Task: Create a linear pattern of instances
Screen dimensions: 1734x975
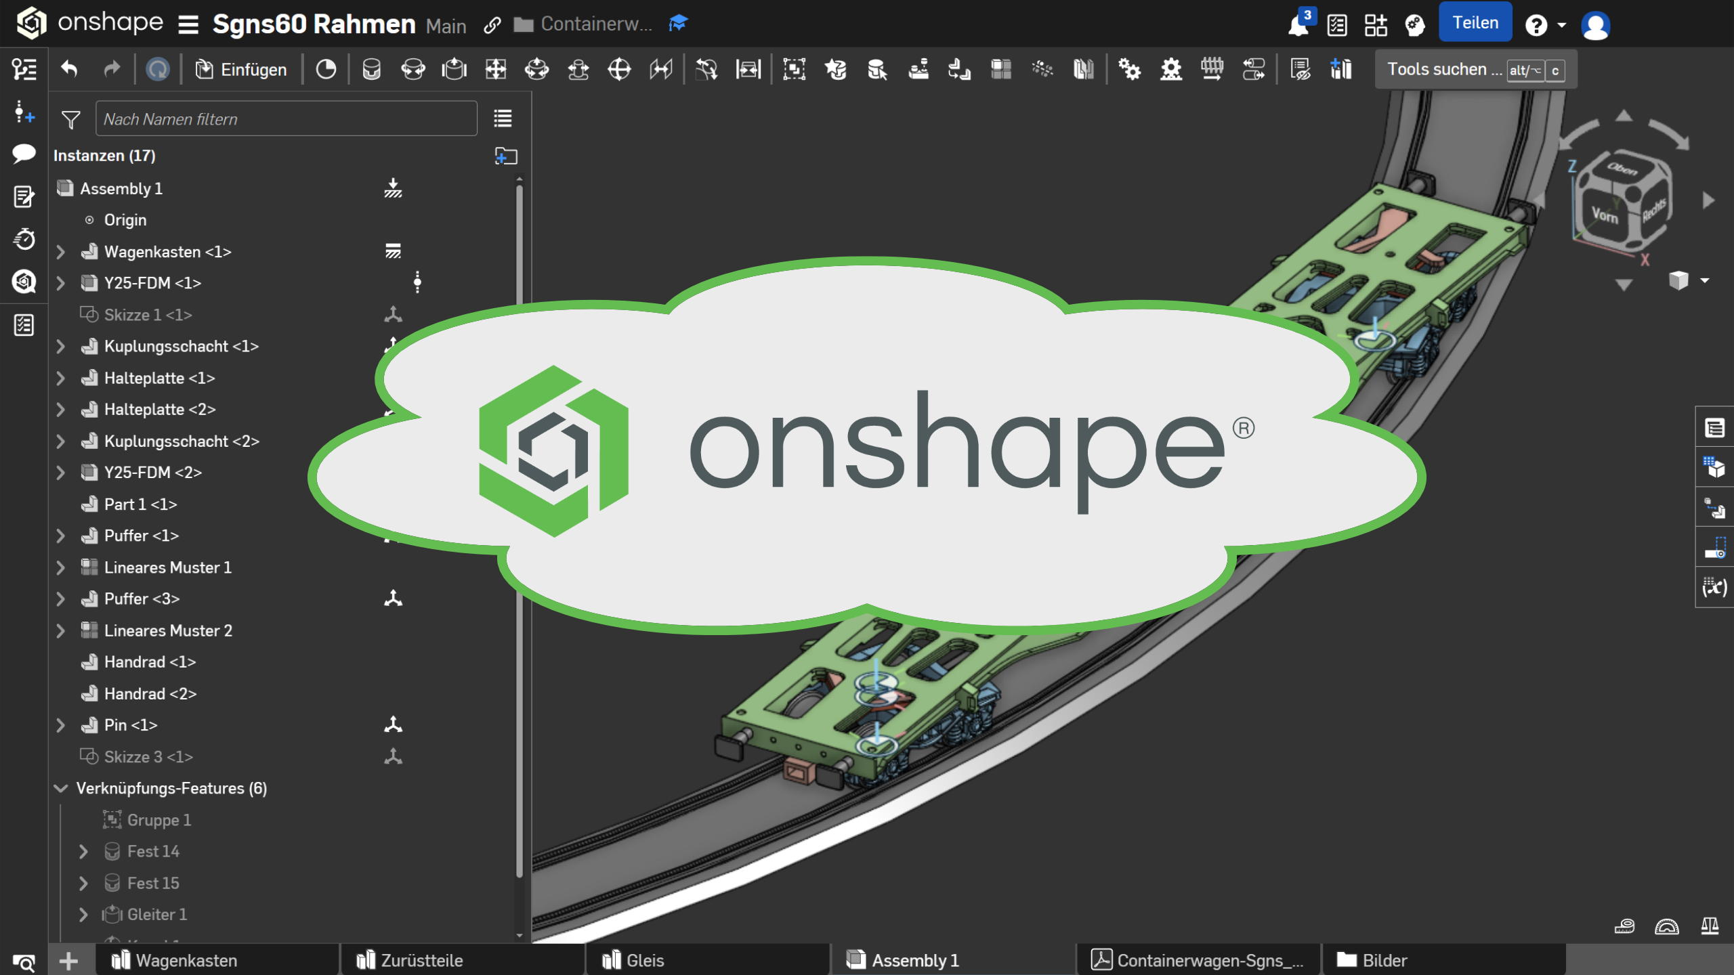Action: (1002, 68)
